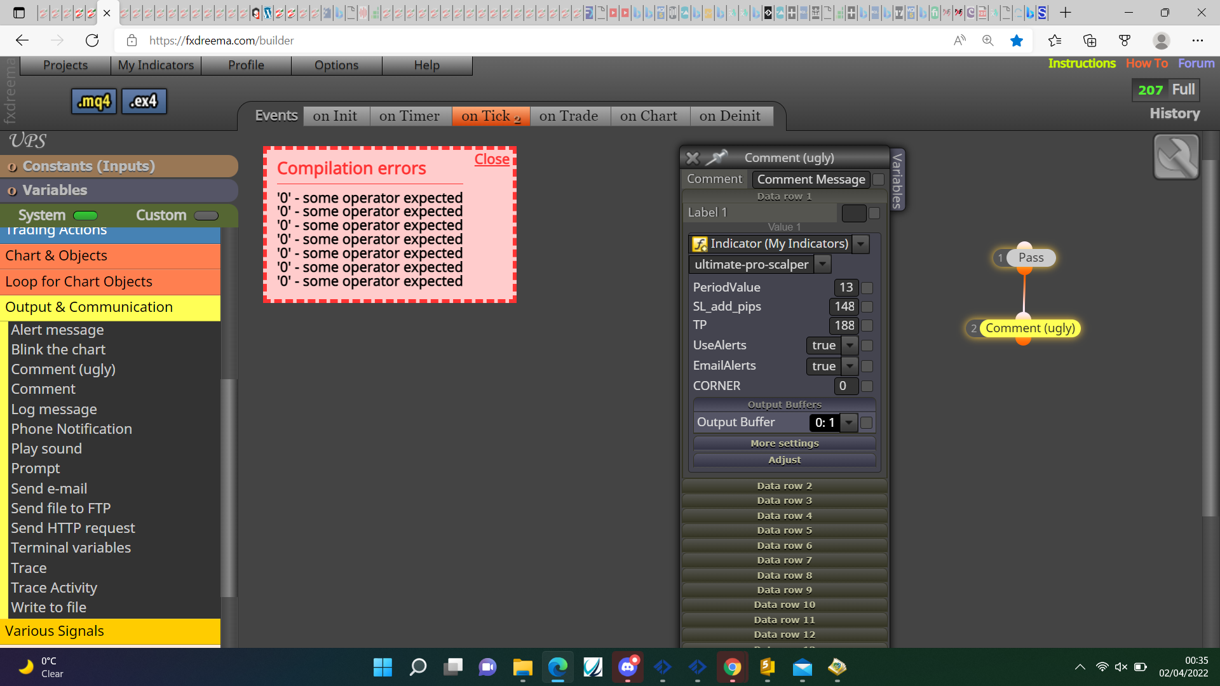The width and height of the screenshot is (1220, 686).
Task: Switch to the on Timer event tab
Action: coord(410,116)
